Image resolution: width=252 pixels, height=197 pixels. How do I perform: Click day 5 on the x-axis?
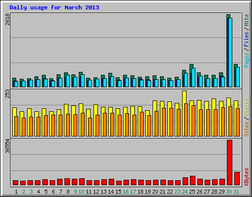[46, 192]
